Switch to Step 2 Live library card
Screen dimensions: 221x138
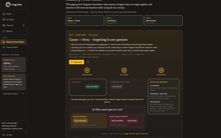coord(124,20)
